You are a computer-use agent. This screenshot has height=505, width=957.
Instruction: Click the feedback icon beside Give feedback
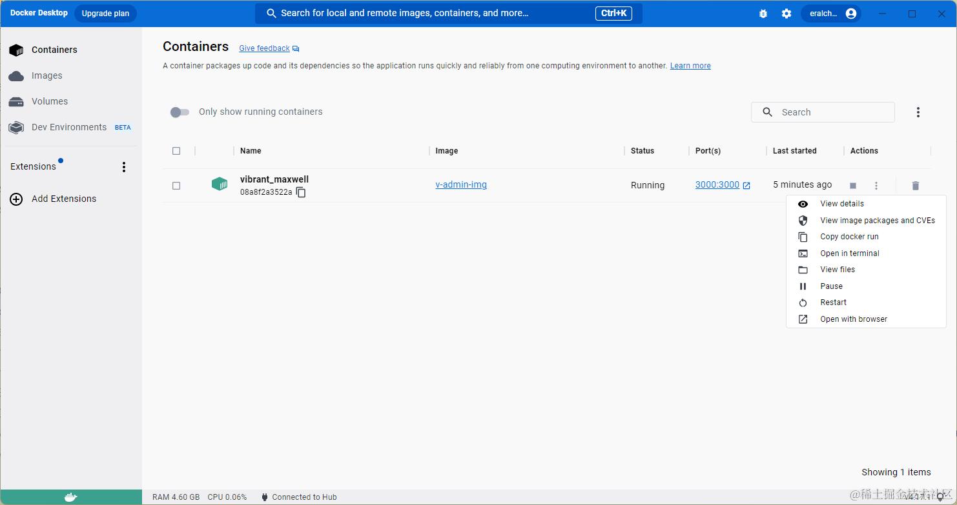coord(296,48)
